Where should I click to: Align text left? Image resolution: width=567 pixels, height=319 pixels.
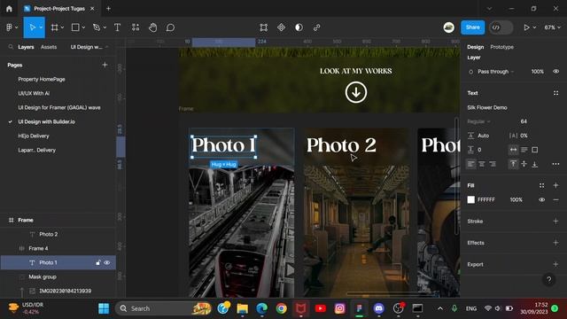(x=470, y=164)
